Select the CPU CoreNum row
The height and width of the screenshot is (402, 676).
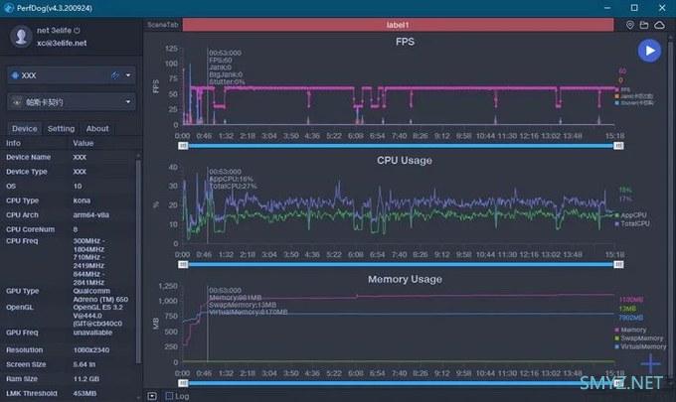click(x=69, y=229)
